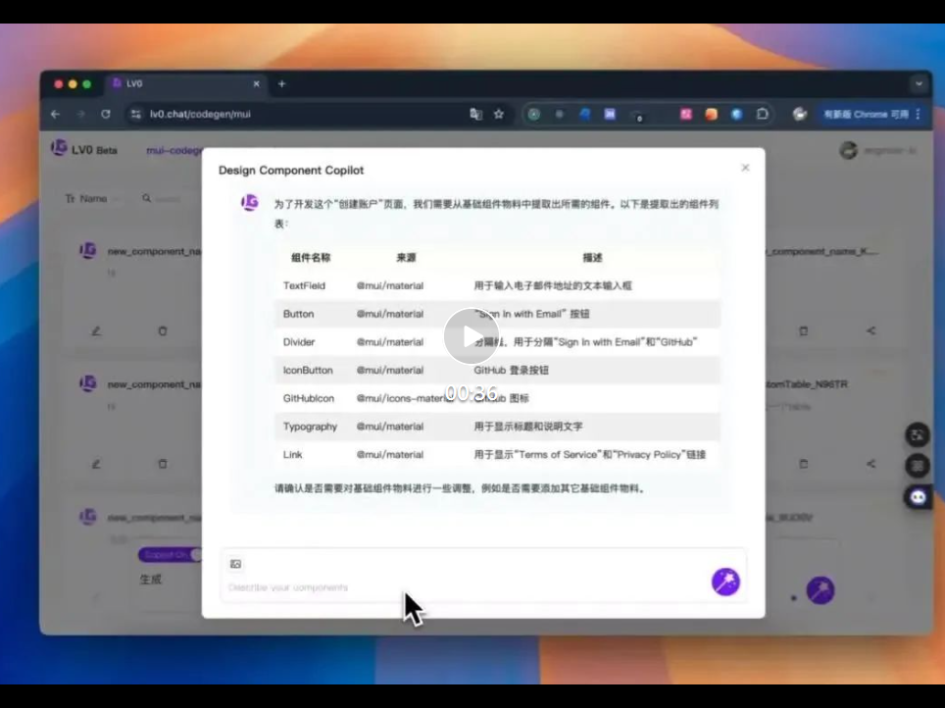Open the tab search dropdown chevron
The image size is (945, 708).
[919, 83]
